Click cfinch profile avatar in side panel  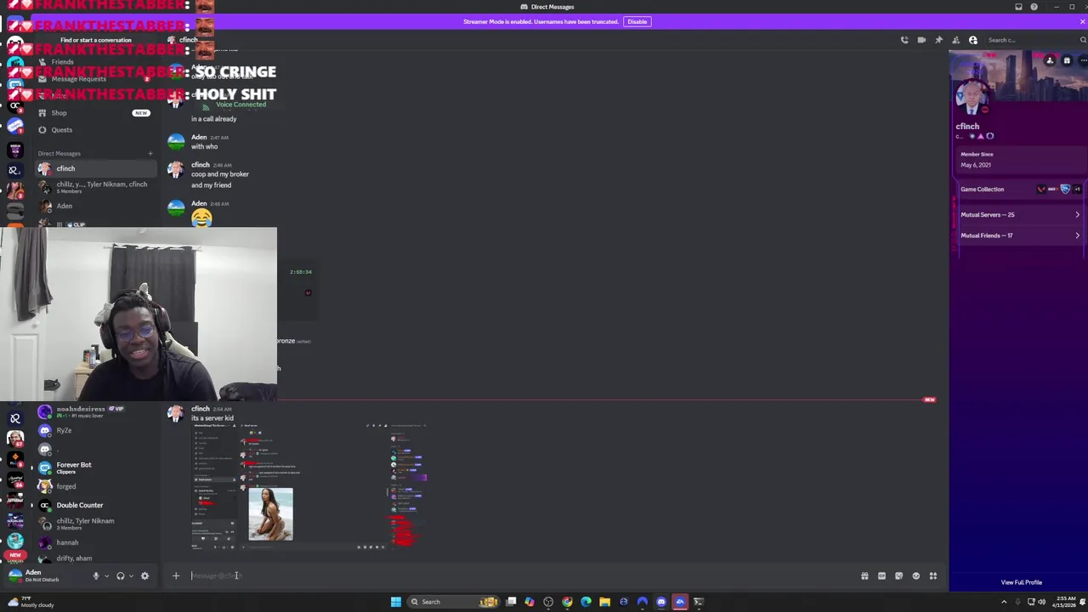(972, 96)
